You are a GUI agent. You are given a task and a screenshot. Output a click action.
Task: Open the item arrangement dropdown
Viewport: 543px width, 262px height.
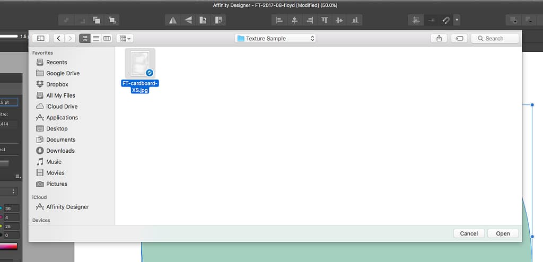125,39
